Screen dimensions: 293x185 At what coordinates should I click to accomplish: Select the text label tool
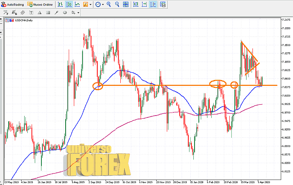point(30,13)
